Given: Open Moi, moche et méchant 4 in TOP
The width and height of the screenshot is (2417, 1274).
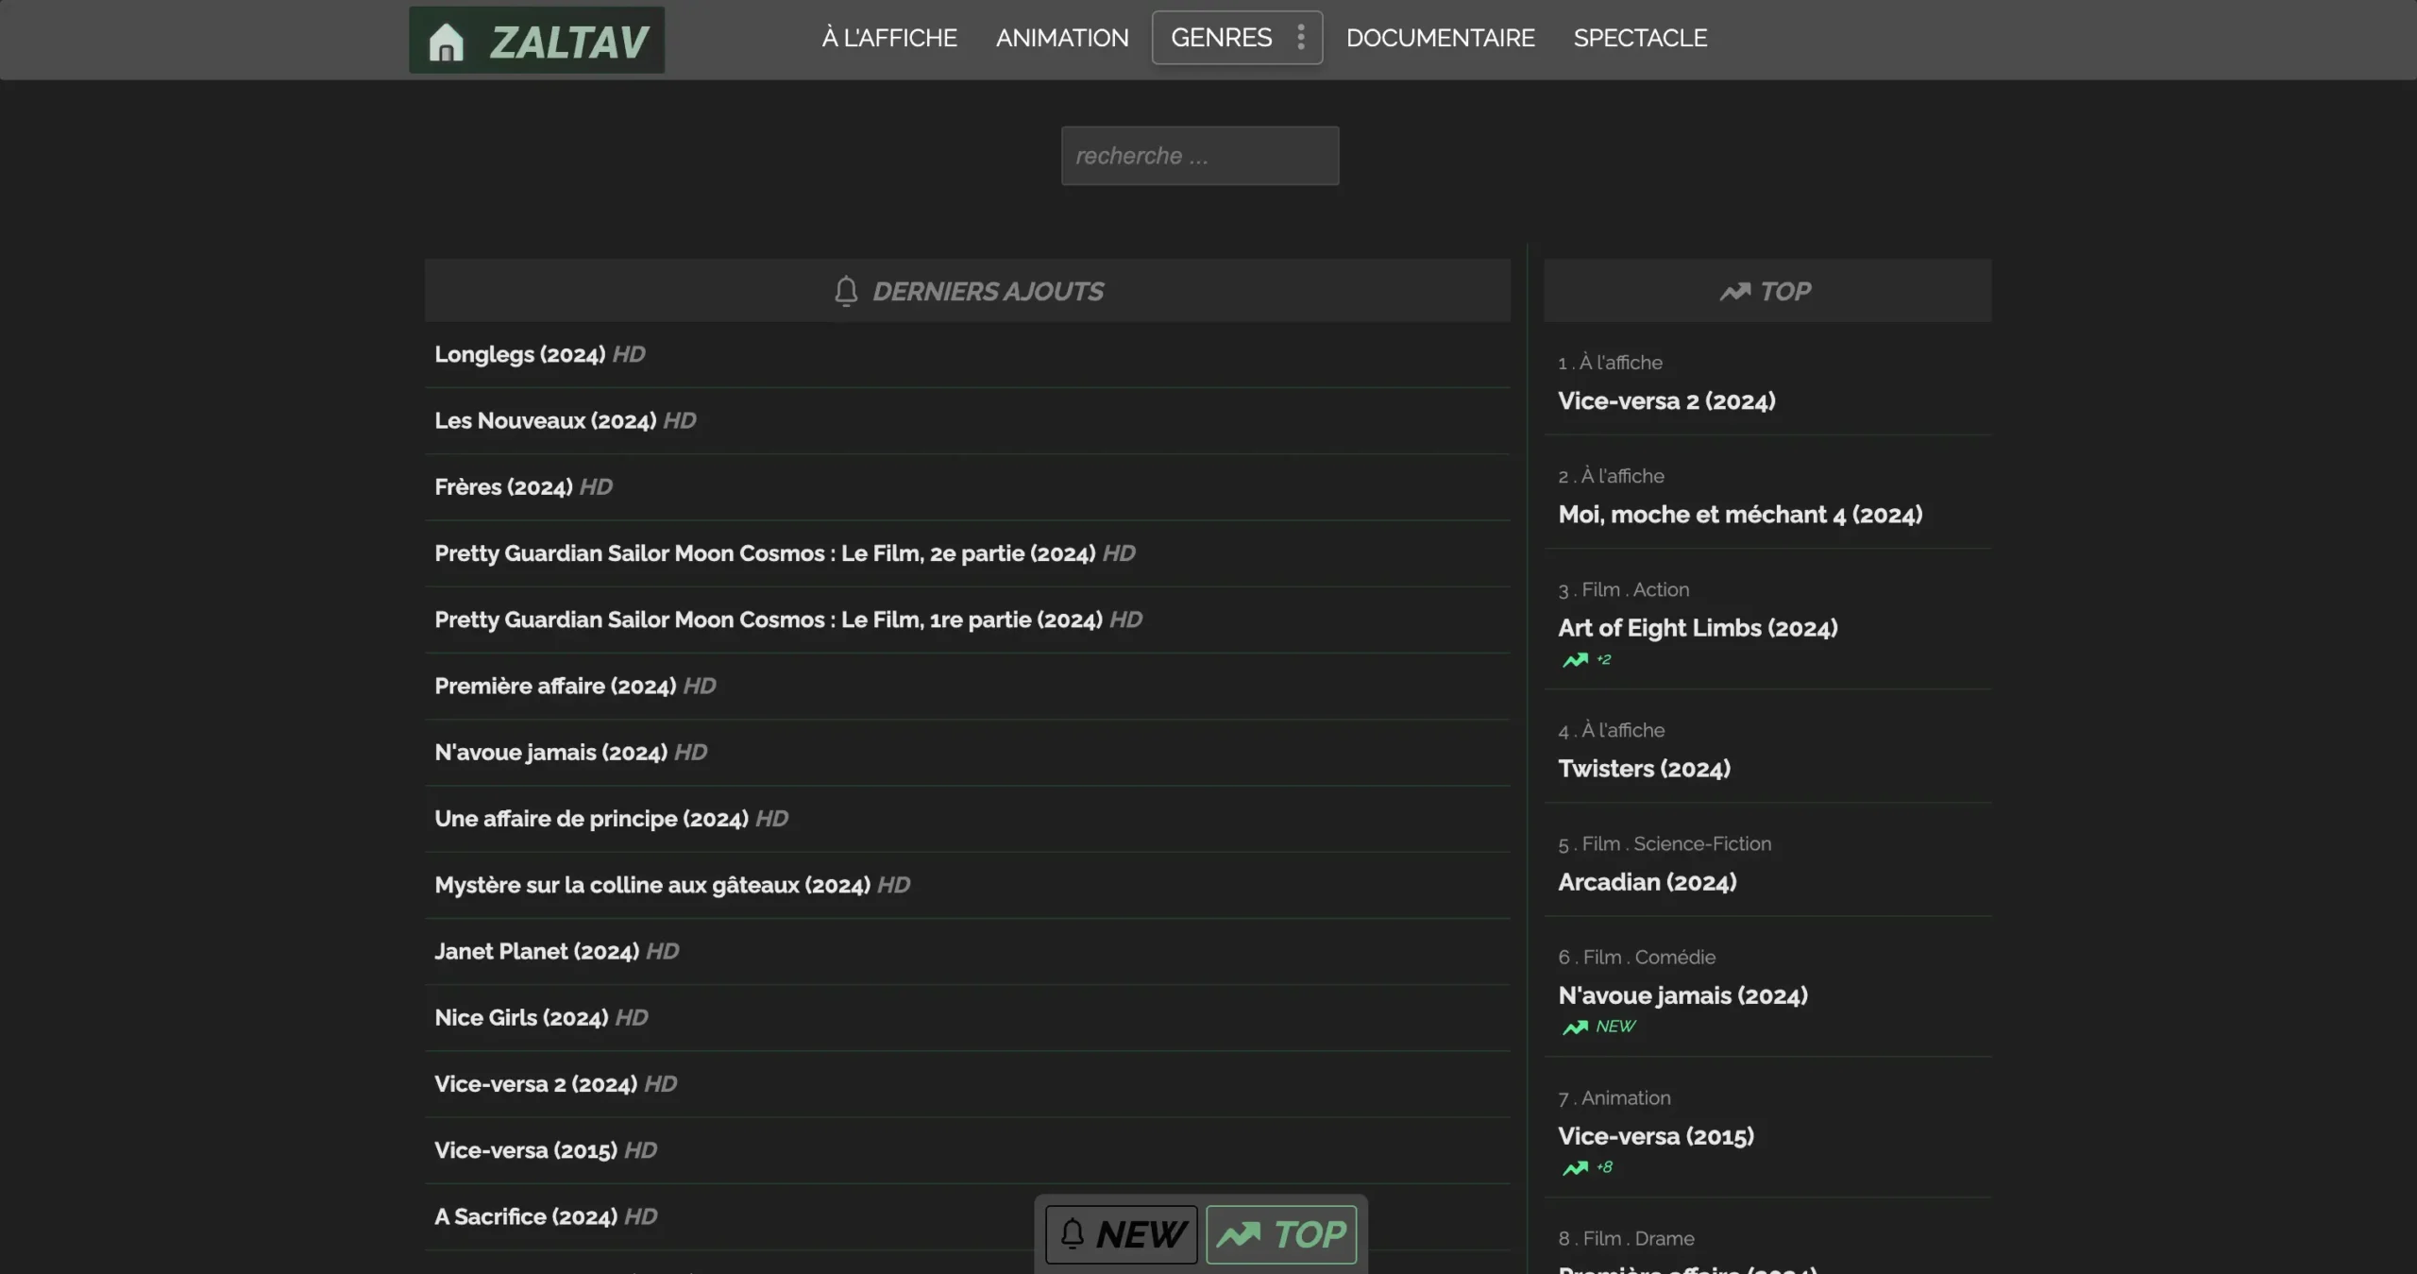Looking at the screenshot, I should (x=1740, y=514).
